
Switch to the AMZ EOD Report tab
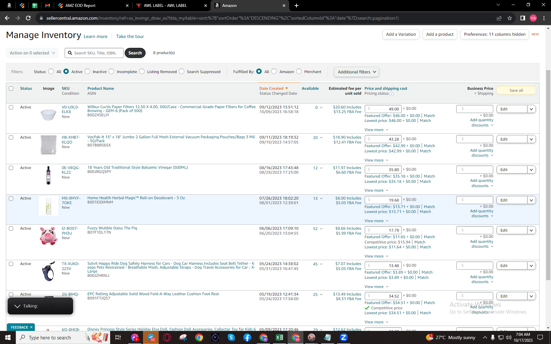80,5
